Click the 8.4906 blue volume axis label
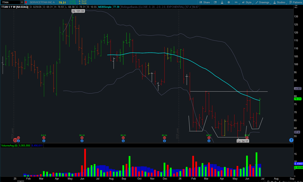 [298, 164]
